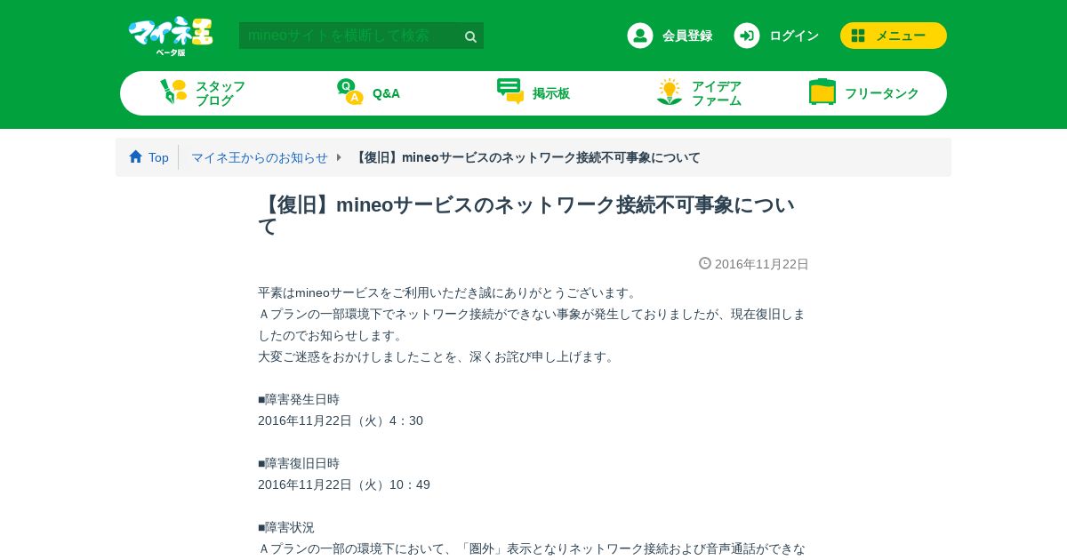Click the date 2016年11月22日
Viewport: 1067px width, 560px height.
(x=762, y=264)
